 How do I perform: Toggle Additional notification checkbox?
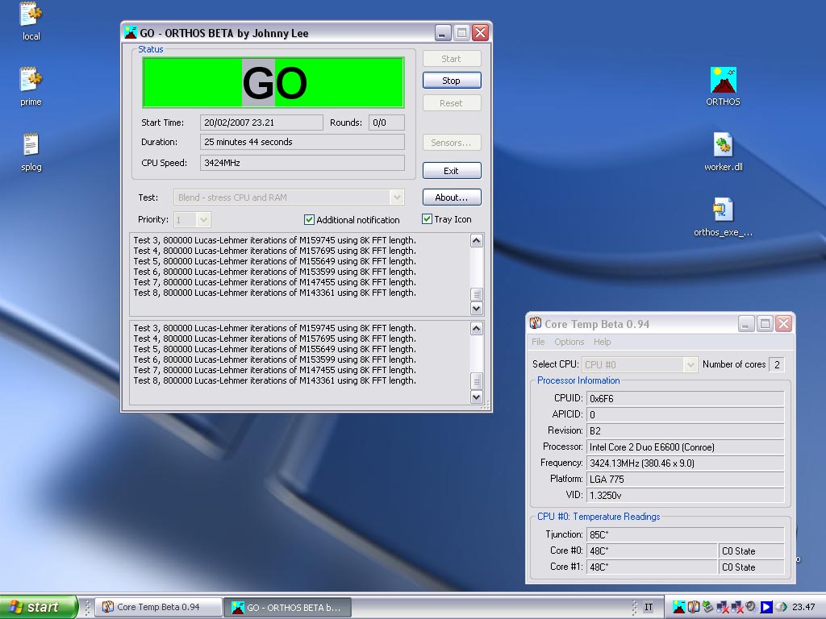coord(309,219)
